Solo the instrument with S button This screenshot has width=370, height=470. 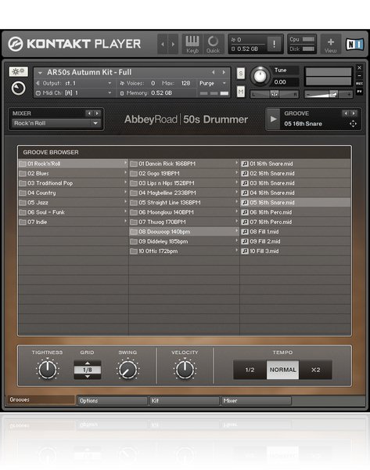(241, 74)
